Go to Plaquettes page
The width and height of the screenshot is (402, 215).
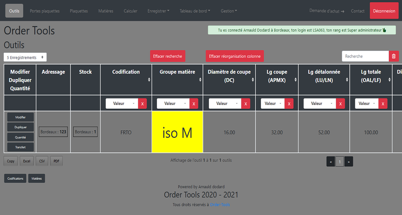coord(79,11)
